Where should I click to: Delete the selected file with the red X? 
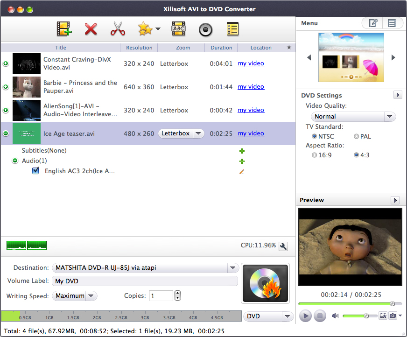pyautogui.click(x=91, y=28)
